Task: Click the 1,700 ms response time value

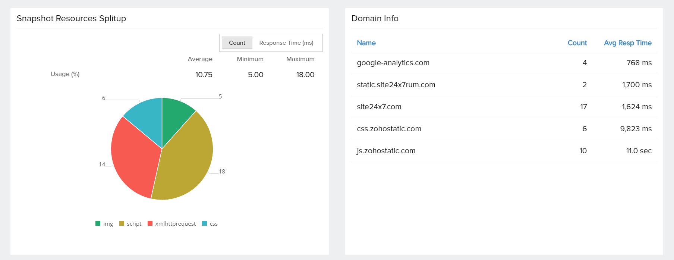Action: coord(637,85)
